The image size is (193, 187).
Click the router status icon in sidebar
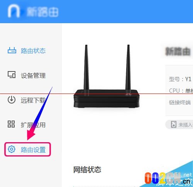12,50
